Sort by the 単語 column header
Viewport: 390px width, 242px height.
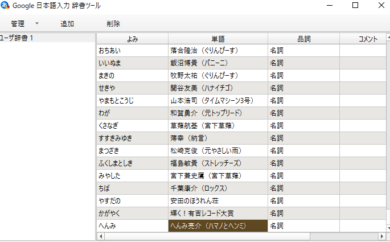click(x=218, y=39)
